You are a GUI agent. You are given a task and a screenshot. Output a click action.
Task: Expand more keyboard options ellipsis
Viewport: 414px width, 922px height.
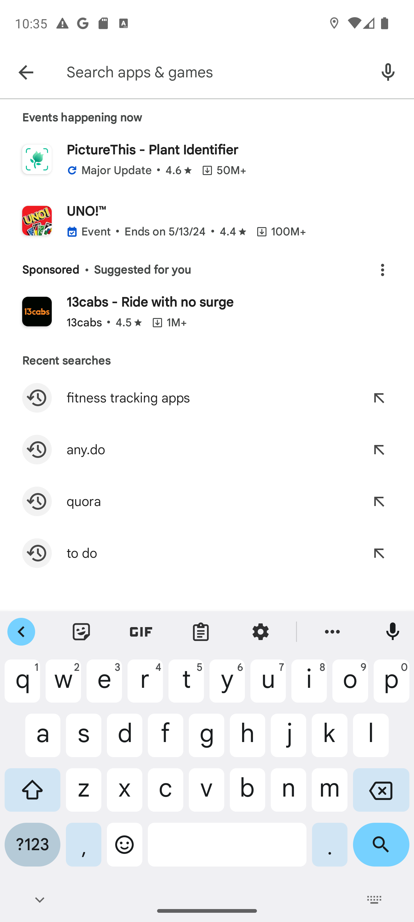pos(332,632)
